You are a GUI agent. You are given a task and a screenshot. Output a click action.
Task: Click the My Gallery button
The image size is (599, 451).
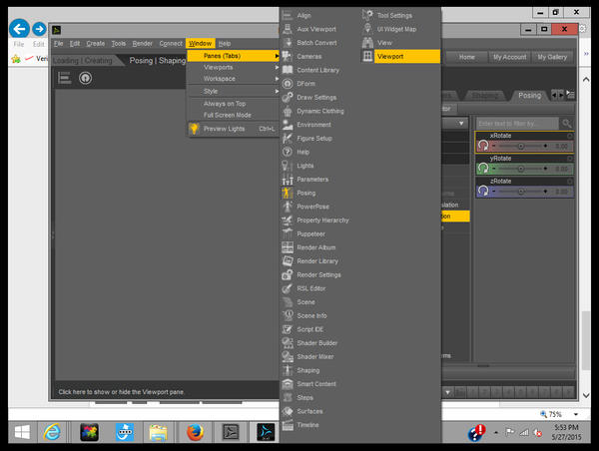point(552,57)
